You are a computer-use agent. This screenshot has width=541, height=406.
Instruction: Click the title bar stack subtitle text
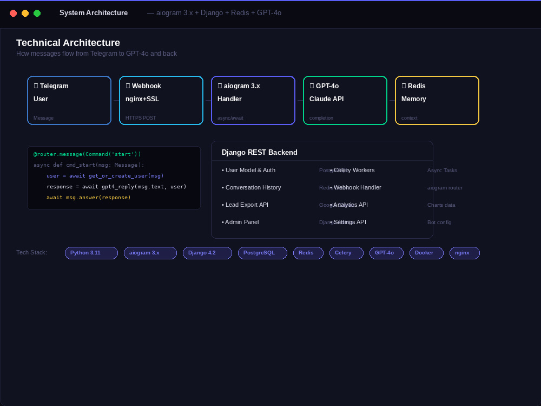click(214, 13)
